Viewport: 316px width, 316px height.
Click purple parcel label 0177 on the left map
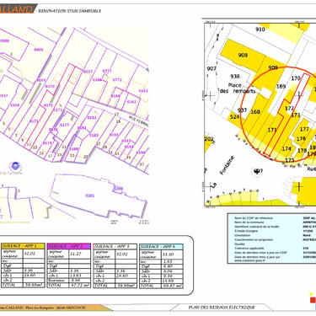[65, 125]
